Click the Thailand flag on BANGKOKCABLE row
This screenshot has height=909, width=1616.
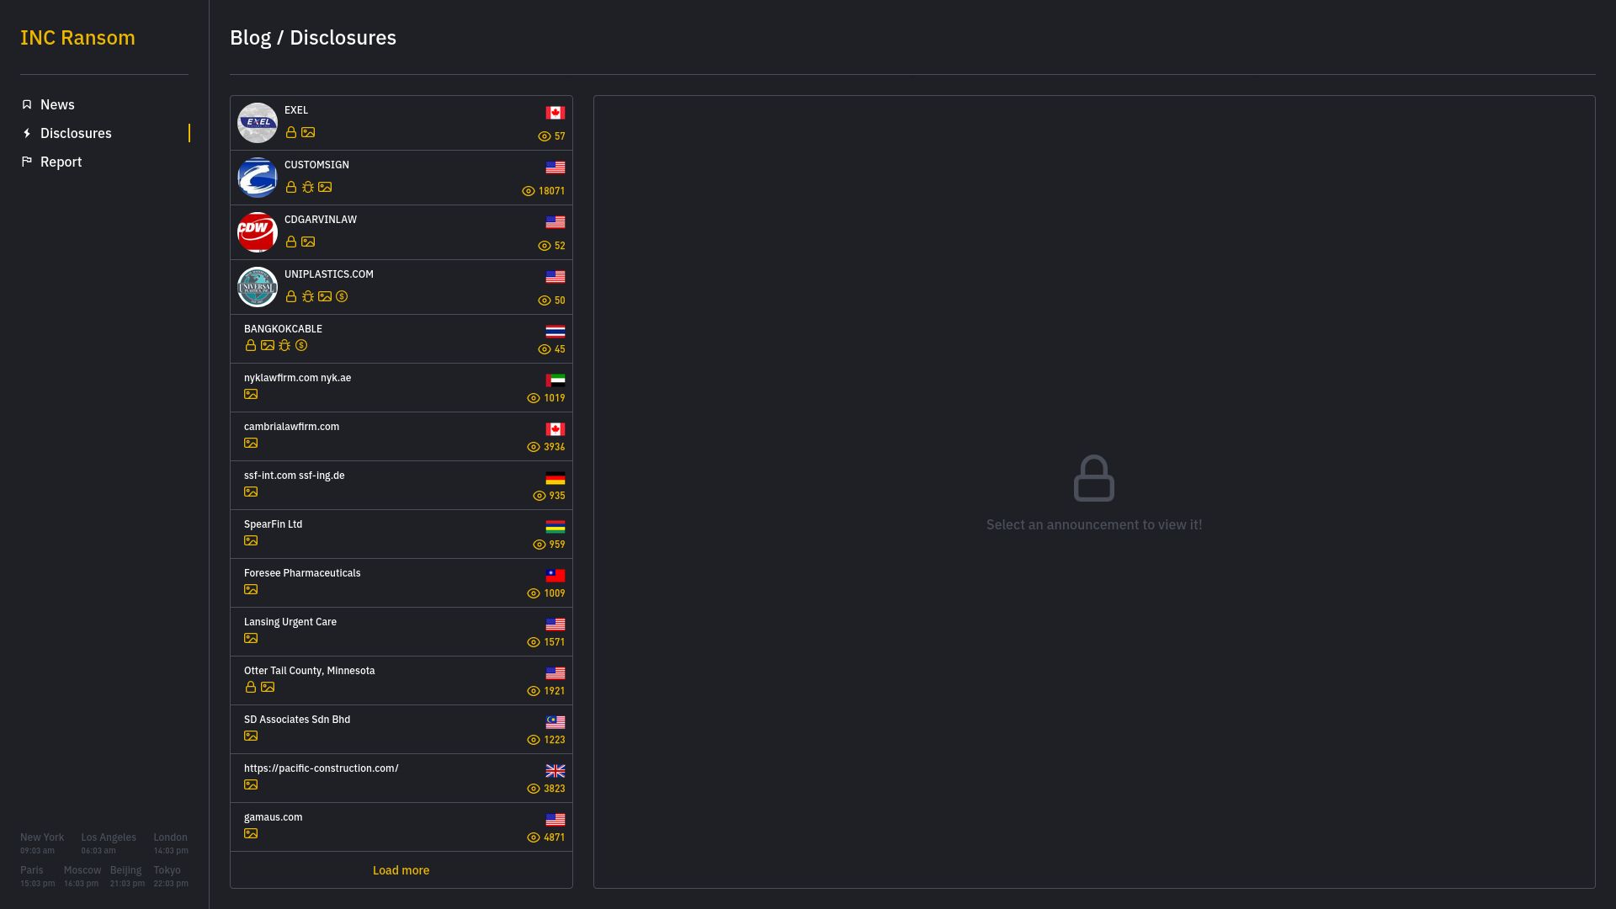point(555,332)
